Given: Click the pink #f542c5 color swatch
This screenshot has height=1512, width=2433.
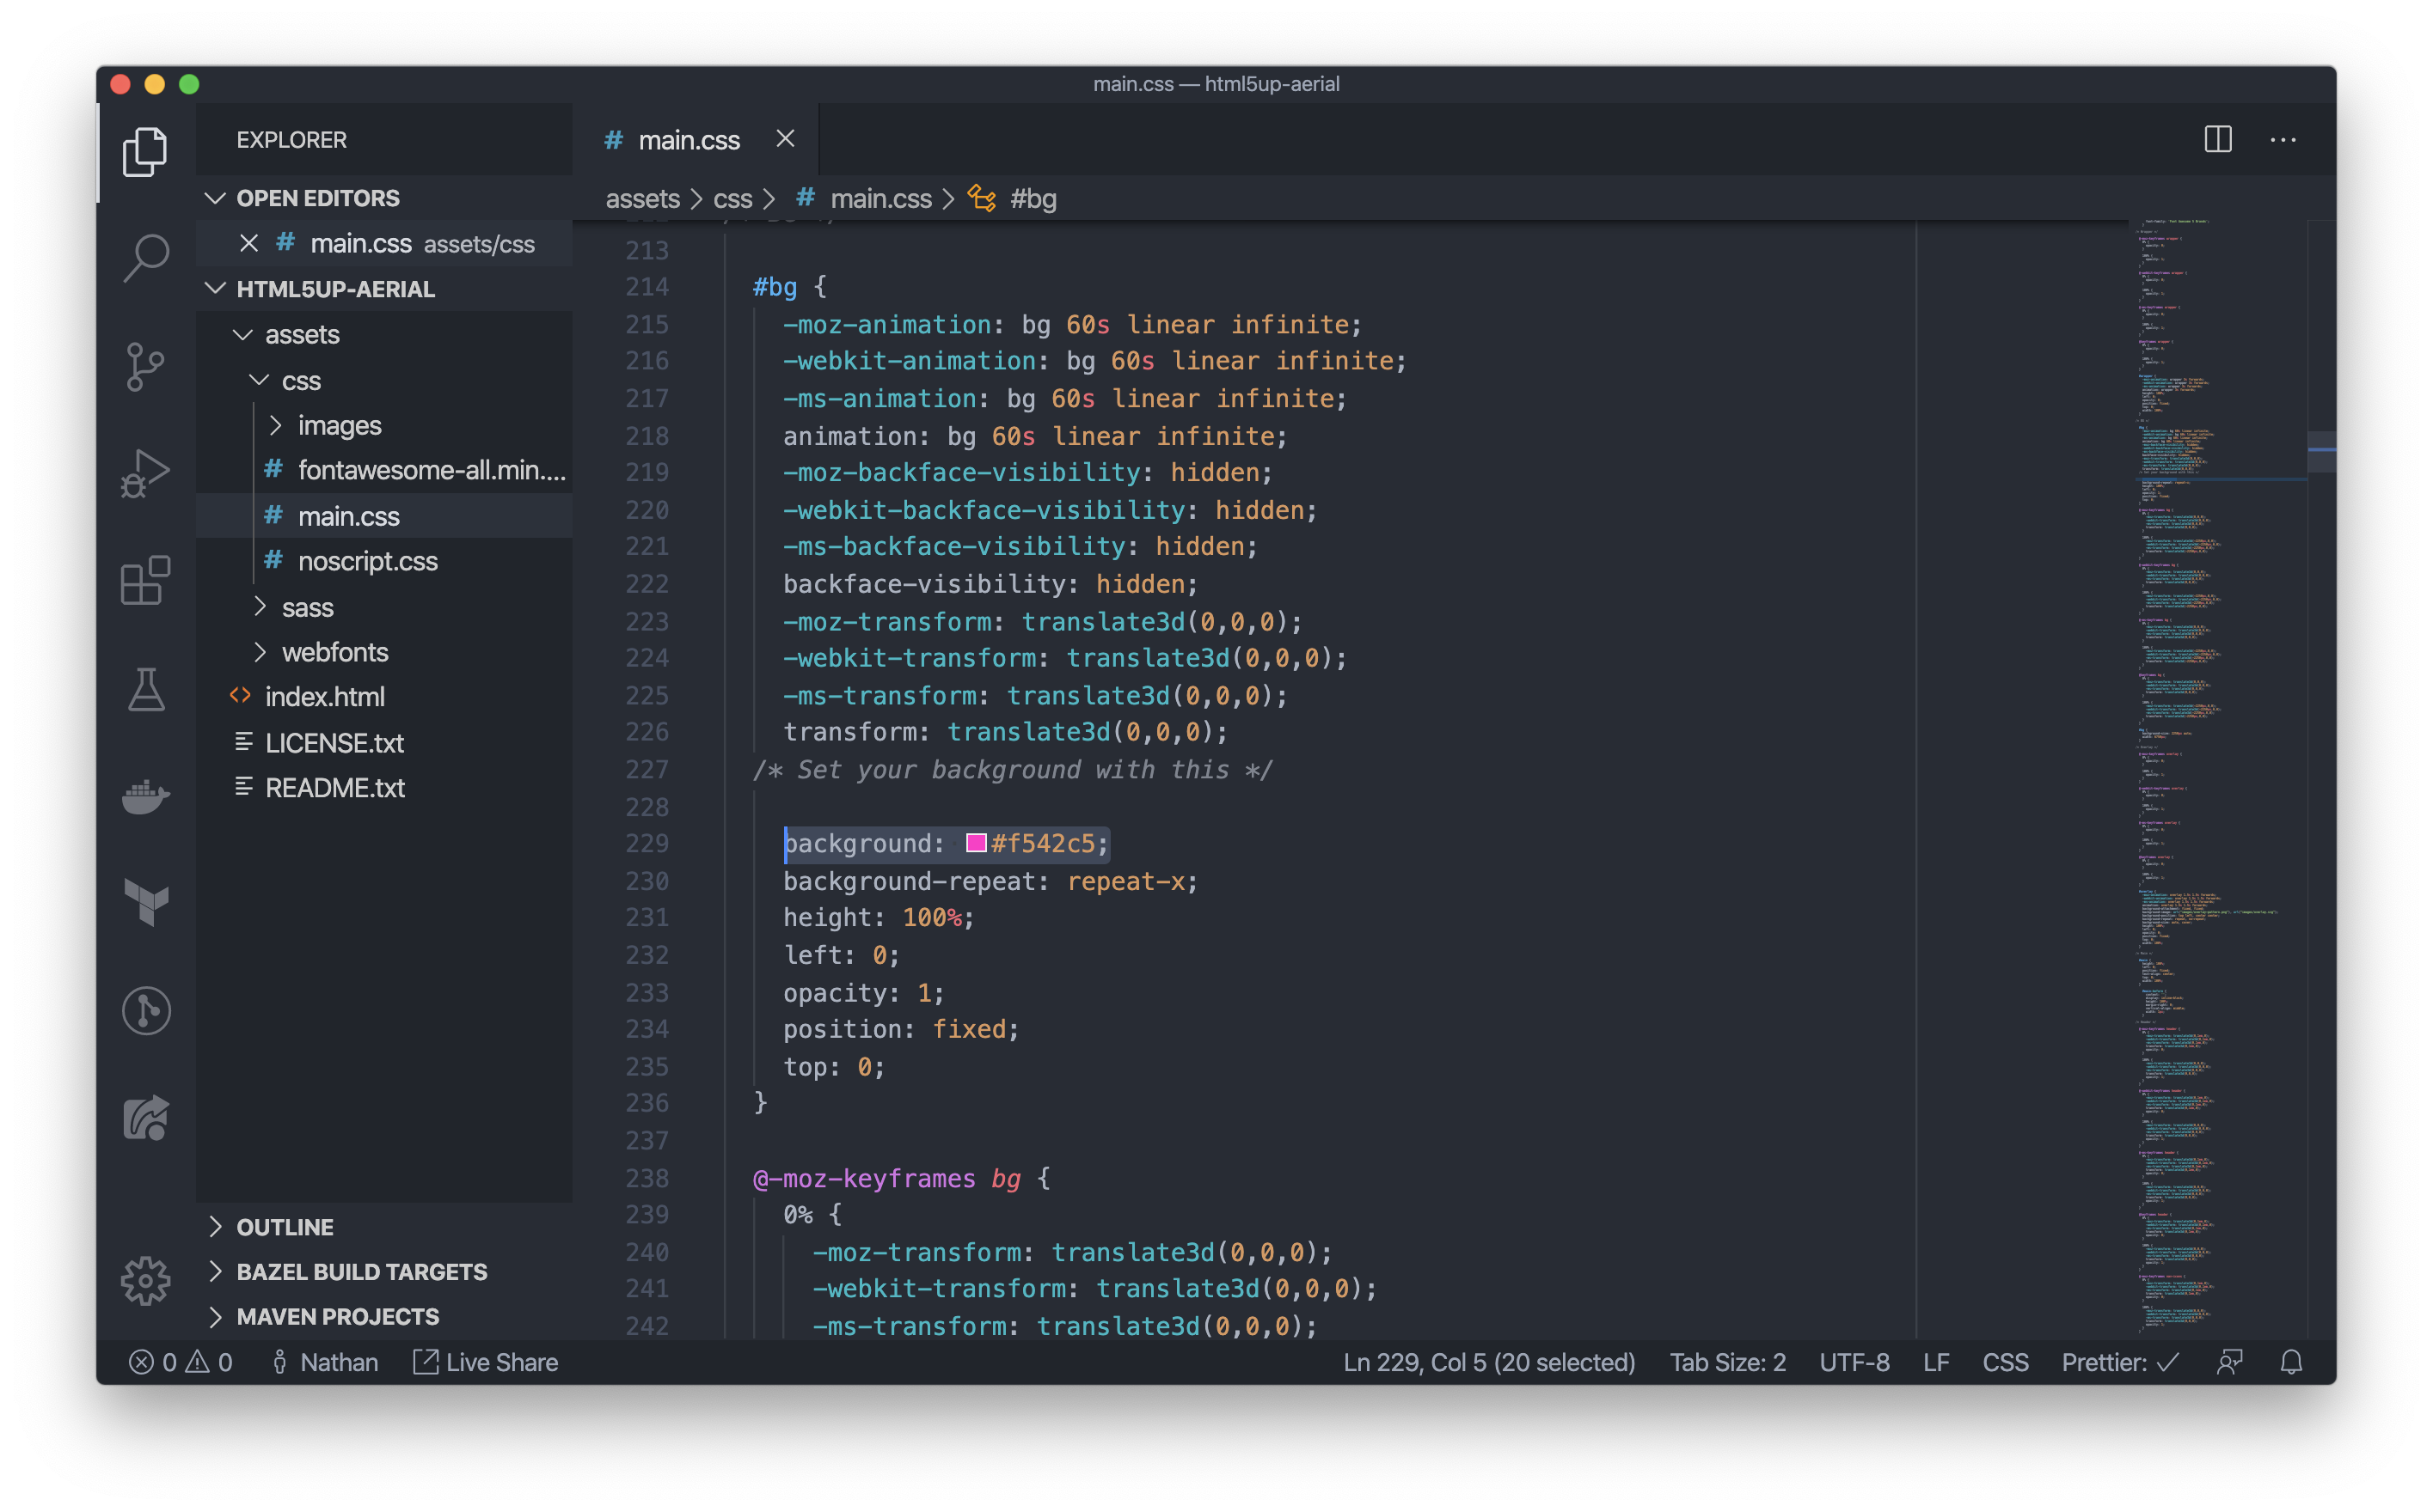Looking at the screenshot, I should (976, 843).
